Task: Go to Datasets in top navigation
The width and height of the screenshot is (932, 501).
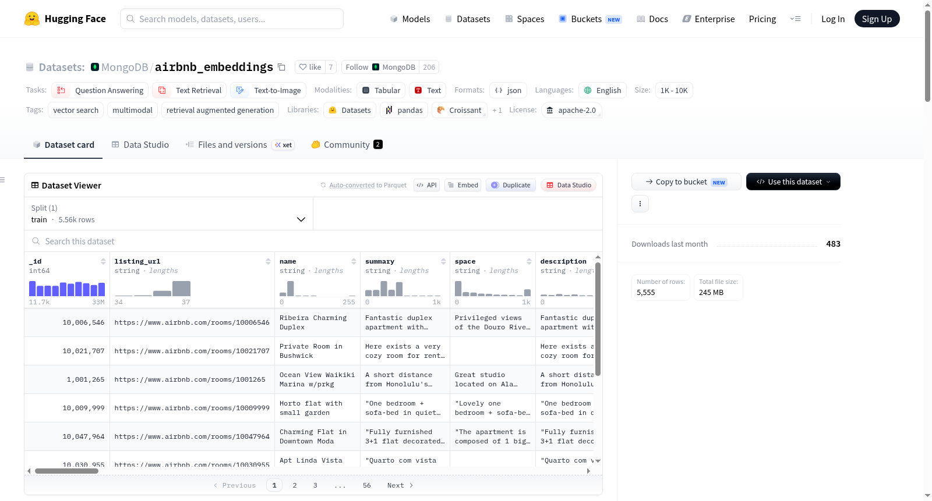Action: pos(467,19)
